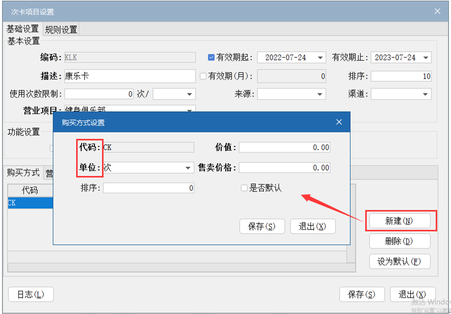
Task: Click the 售卖价格 input field
Action: [x=284, y=168]
